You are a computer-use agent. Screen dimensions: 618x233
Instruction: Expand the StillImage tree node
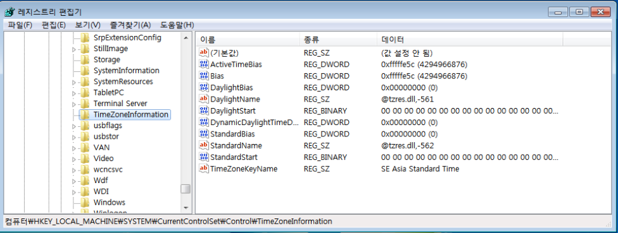tap(74, 49)
